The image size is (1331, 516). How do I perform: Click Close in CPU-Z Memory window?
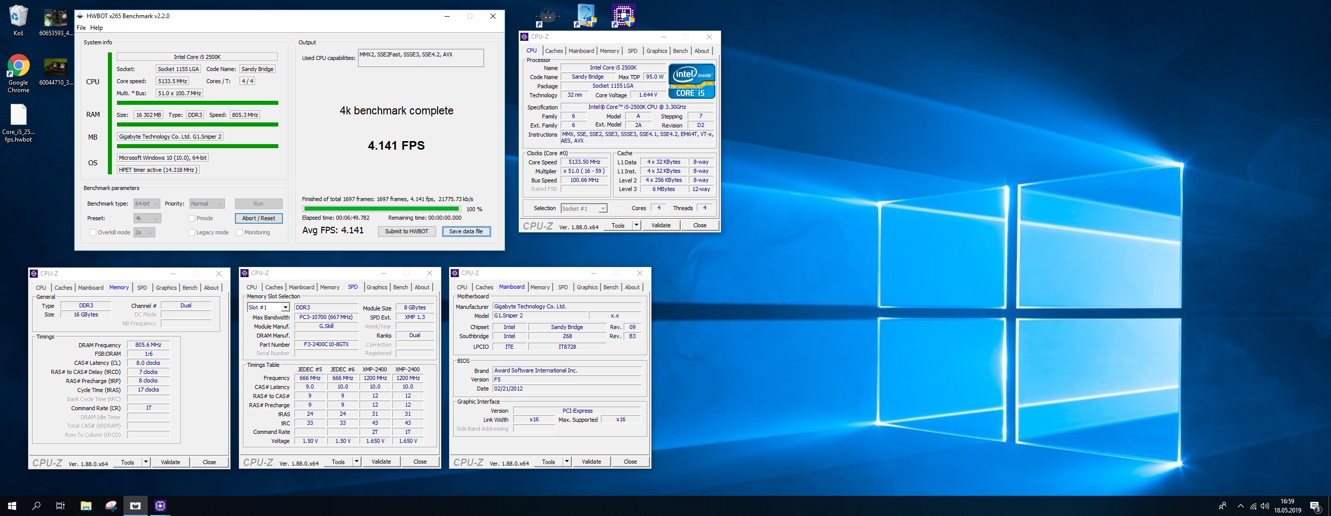(x=209, y=462)
